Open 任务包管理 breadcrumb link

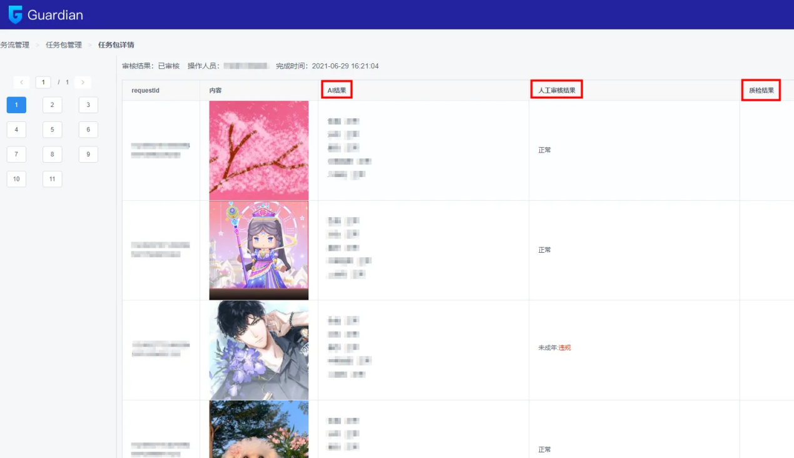coord(64,45)
